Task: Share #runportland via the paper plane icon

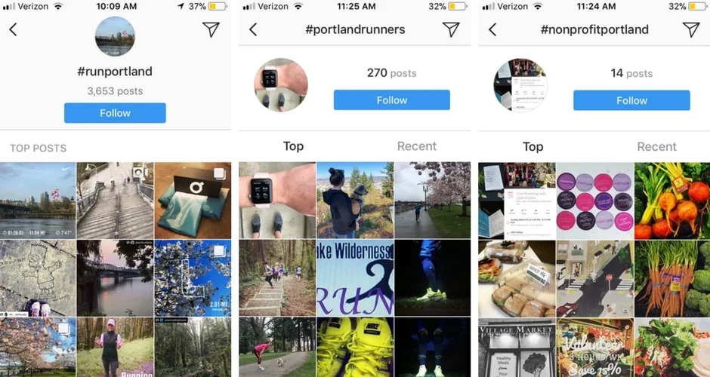Action: pyautogui.click(x=211, y=29)
